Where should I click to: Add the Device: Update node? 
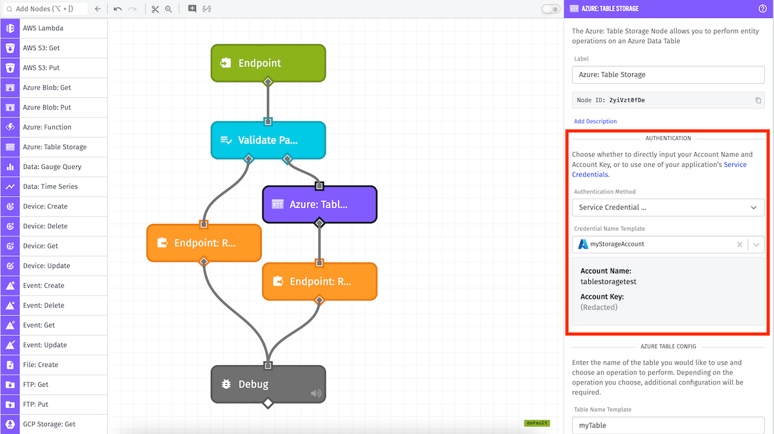[x=54, y=266]
